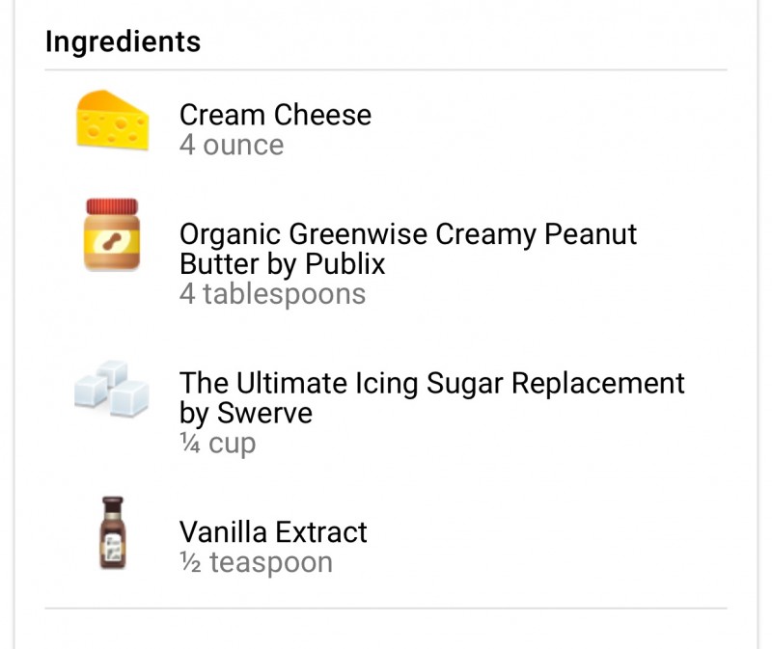Click the divider line below Vanilla Extract
This screenshot has height=649, width=772.
coord(386,608)
